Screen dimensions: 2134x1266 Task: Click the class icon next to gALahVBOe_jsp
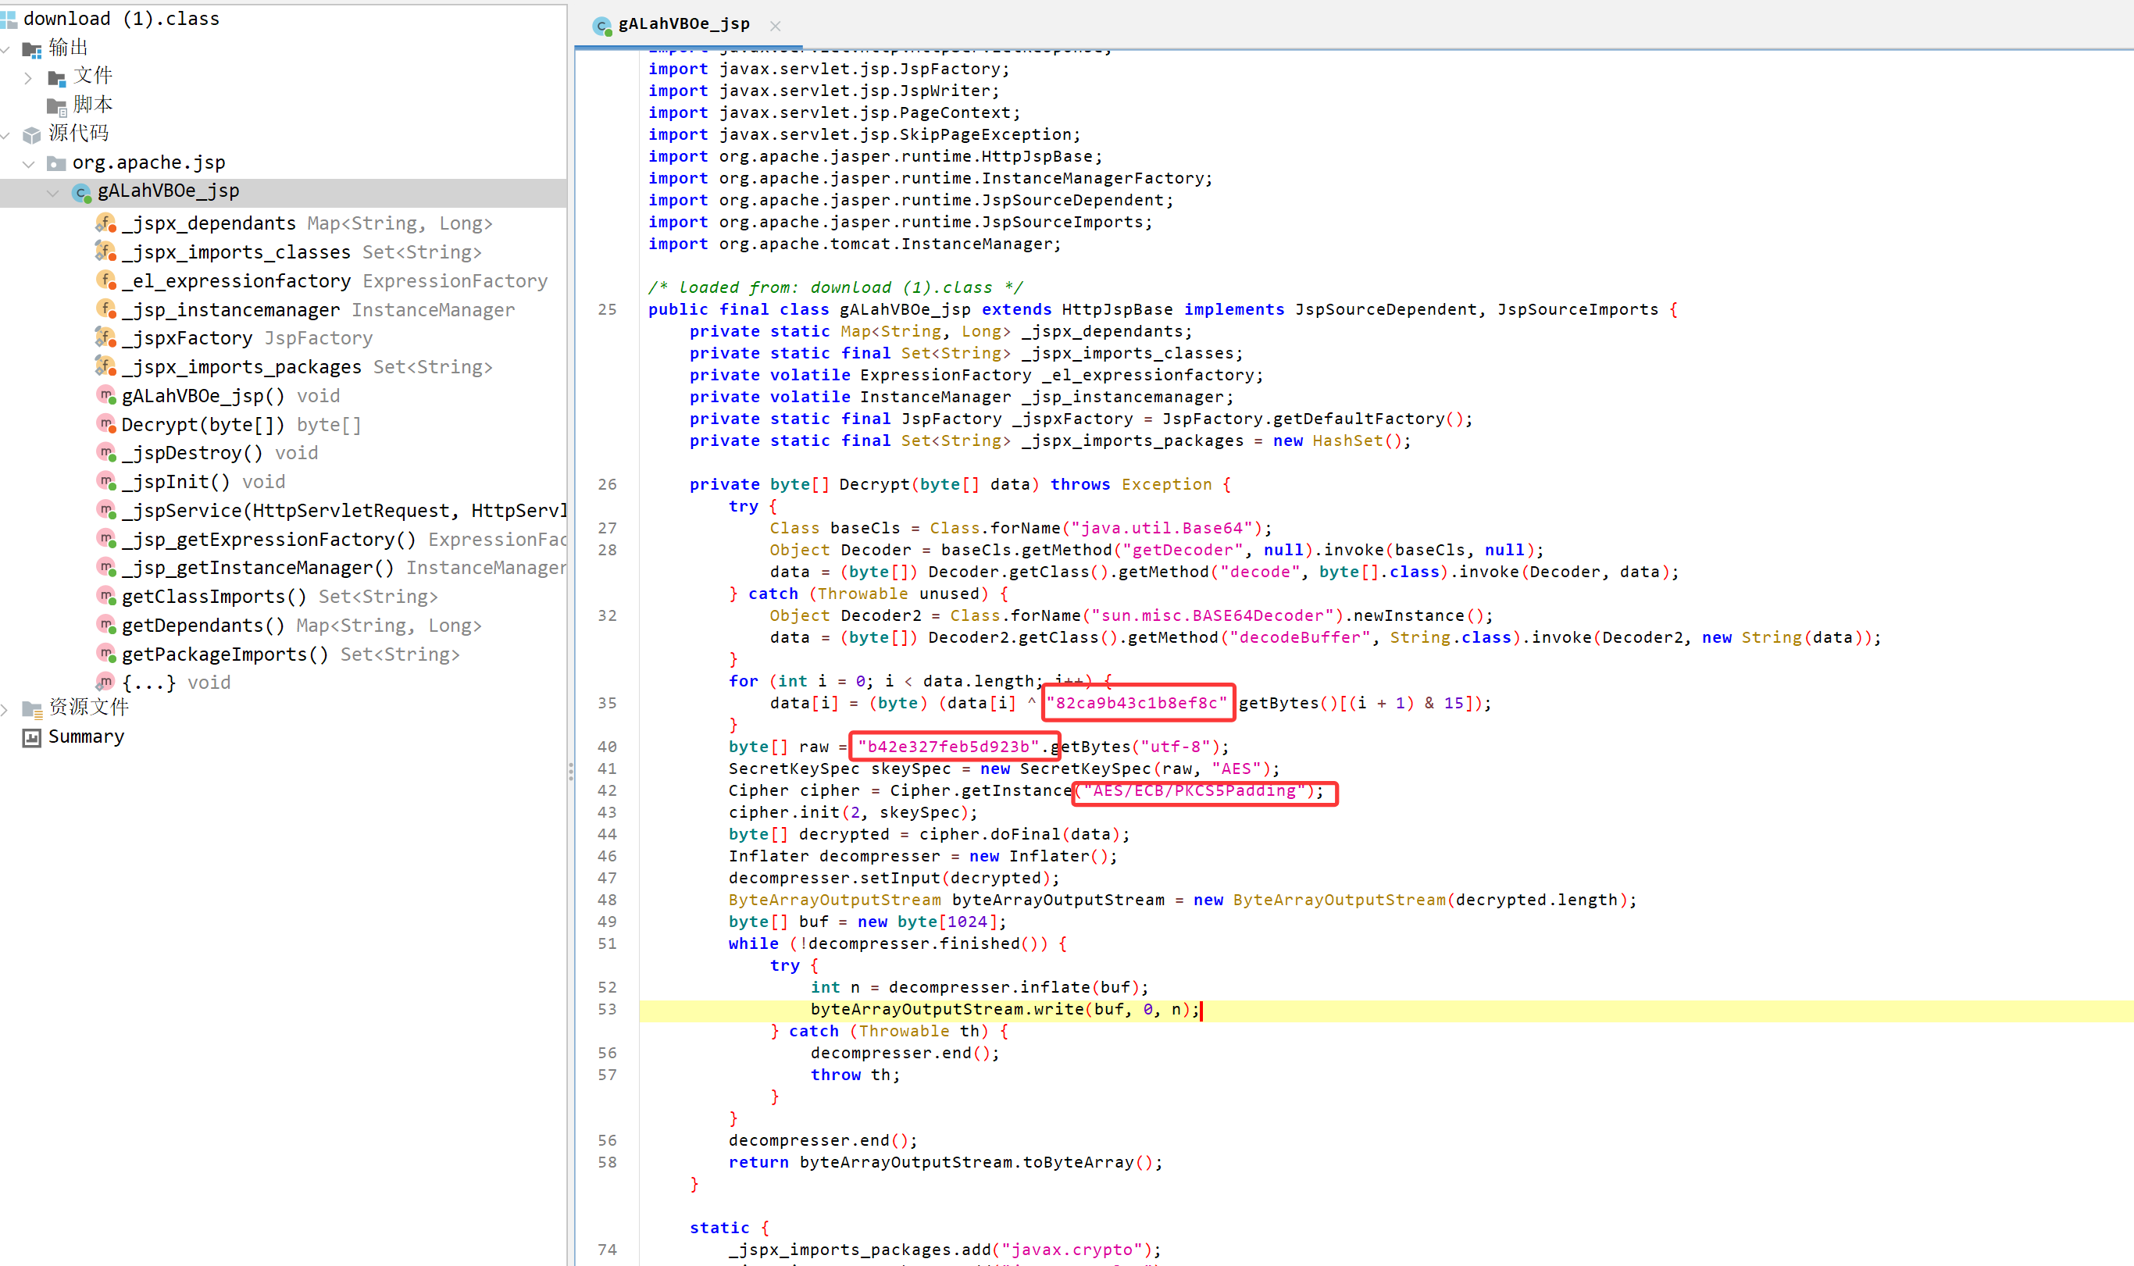click(x=82, y=193)
